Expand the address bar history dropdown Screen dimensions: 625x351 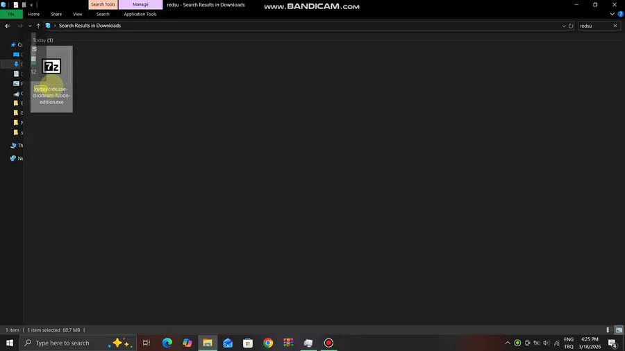click(564, 26)
